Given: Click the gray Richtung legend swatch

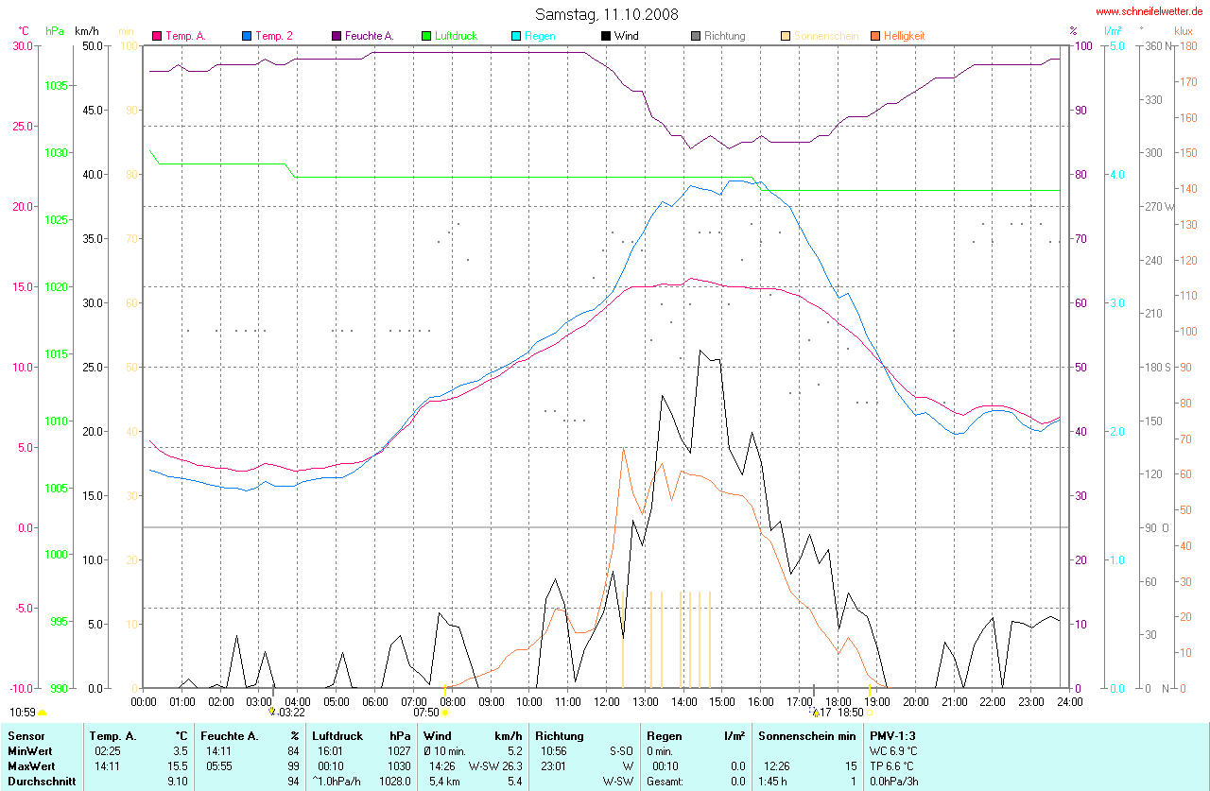Looking at the screenshot, I should pos(696,36).
